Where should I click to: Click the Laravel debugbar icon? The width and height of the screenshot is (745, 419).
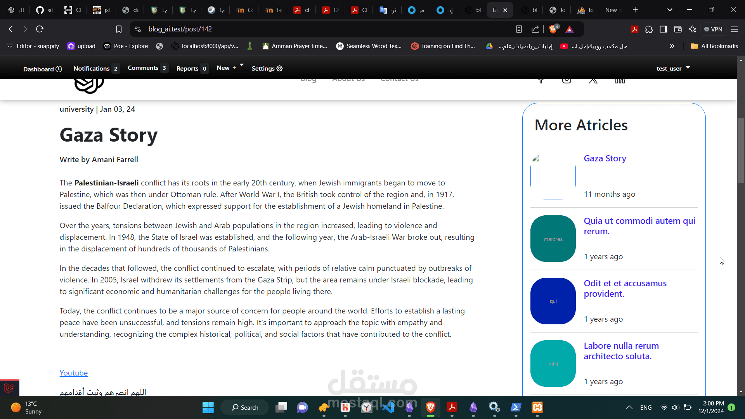point(9,388)
